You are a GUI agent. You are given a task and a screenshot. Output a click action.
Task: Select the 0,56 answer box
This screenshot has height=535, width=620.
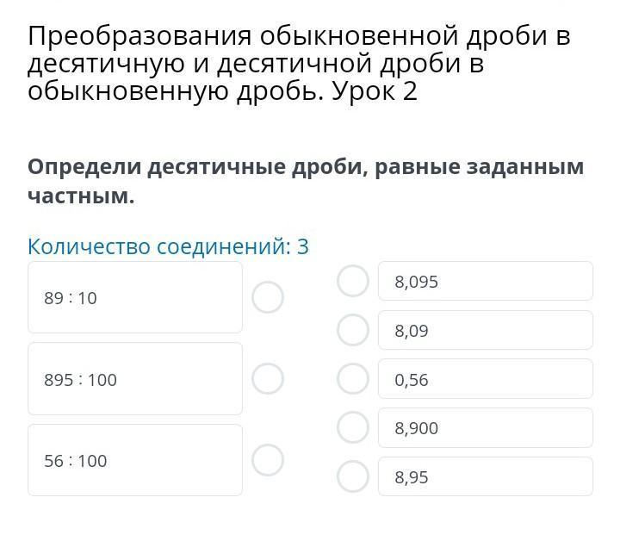click(x=485, y=379)
